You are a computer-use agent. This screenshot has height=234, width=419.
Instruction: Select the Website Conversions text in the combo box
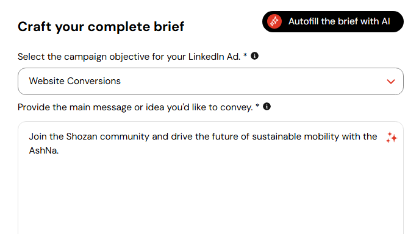(x=75, y=81)
